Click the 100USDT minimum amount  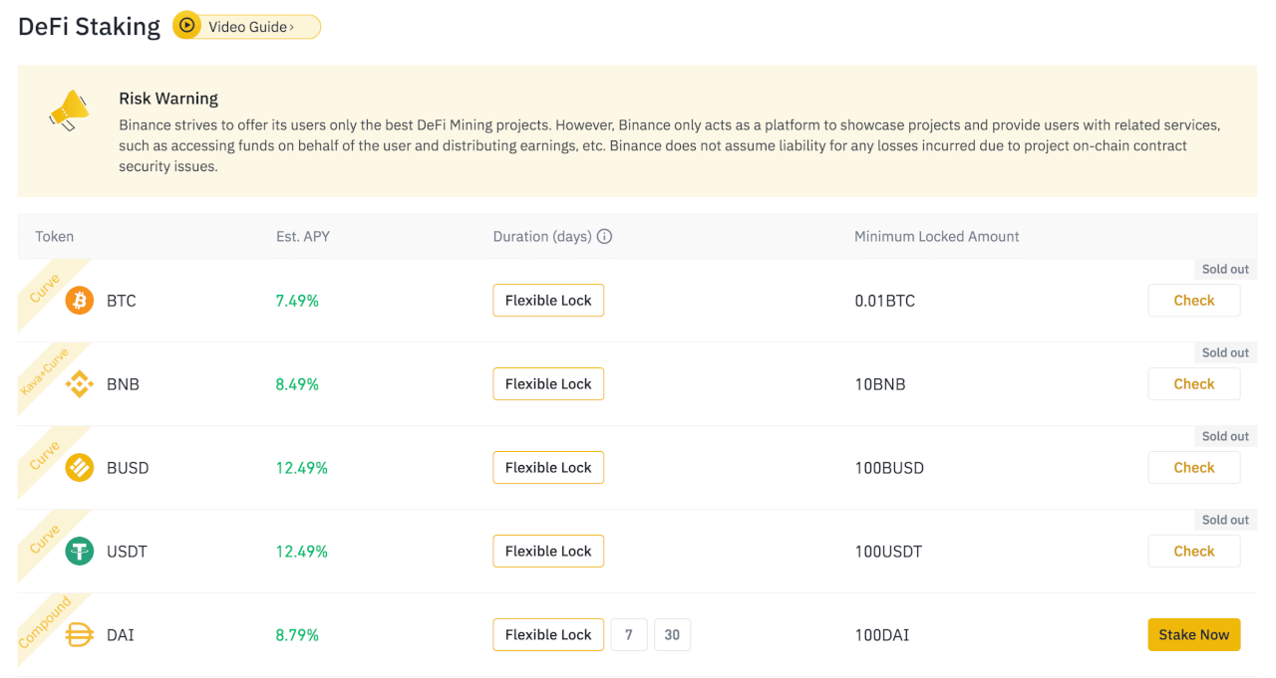click(x=888, y=552)
